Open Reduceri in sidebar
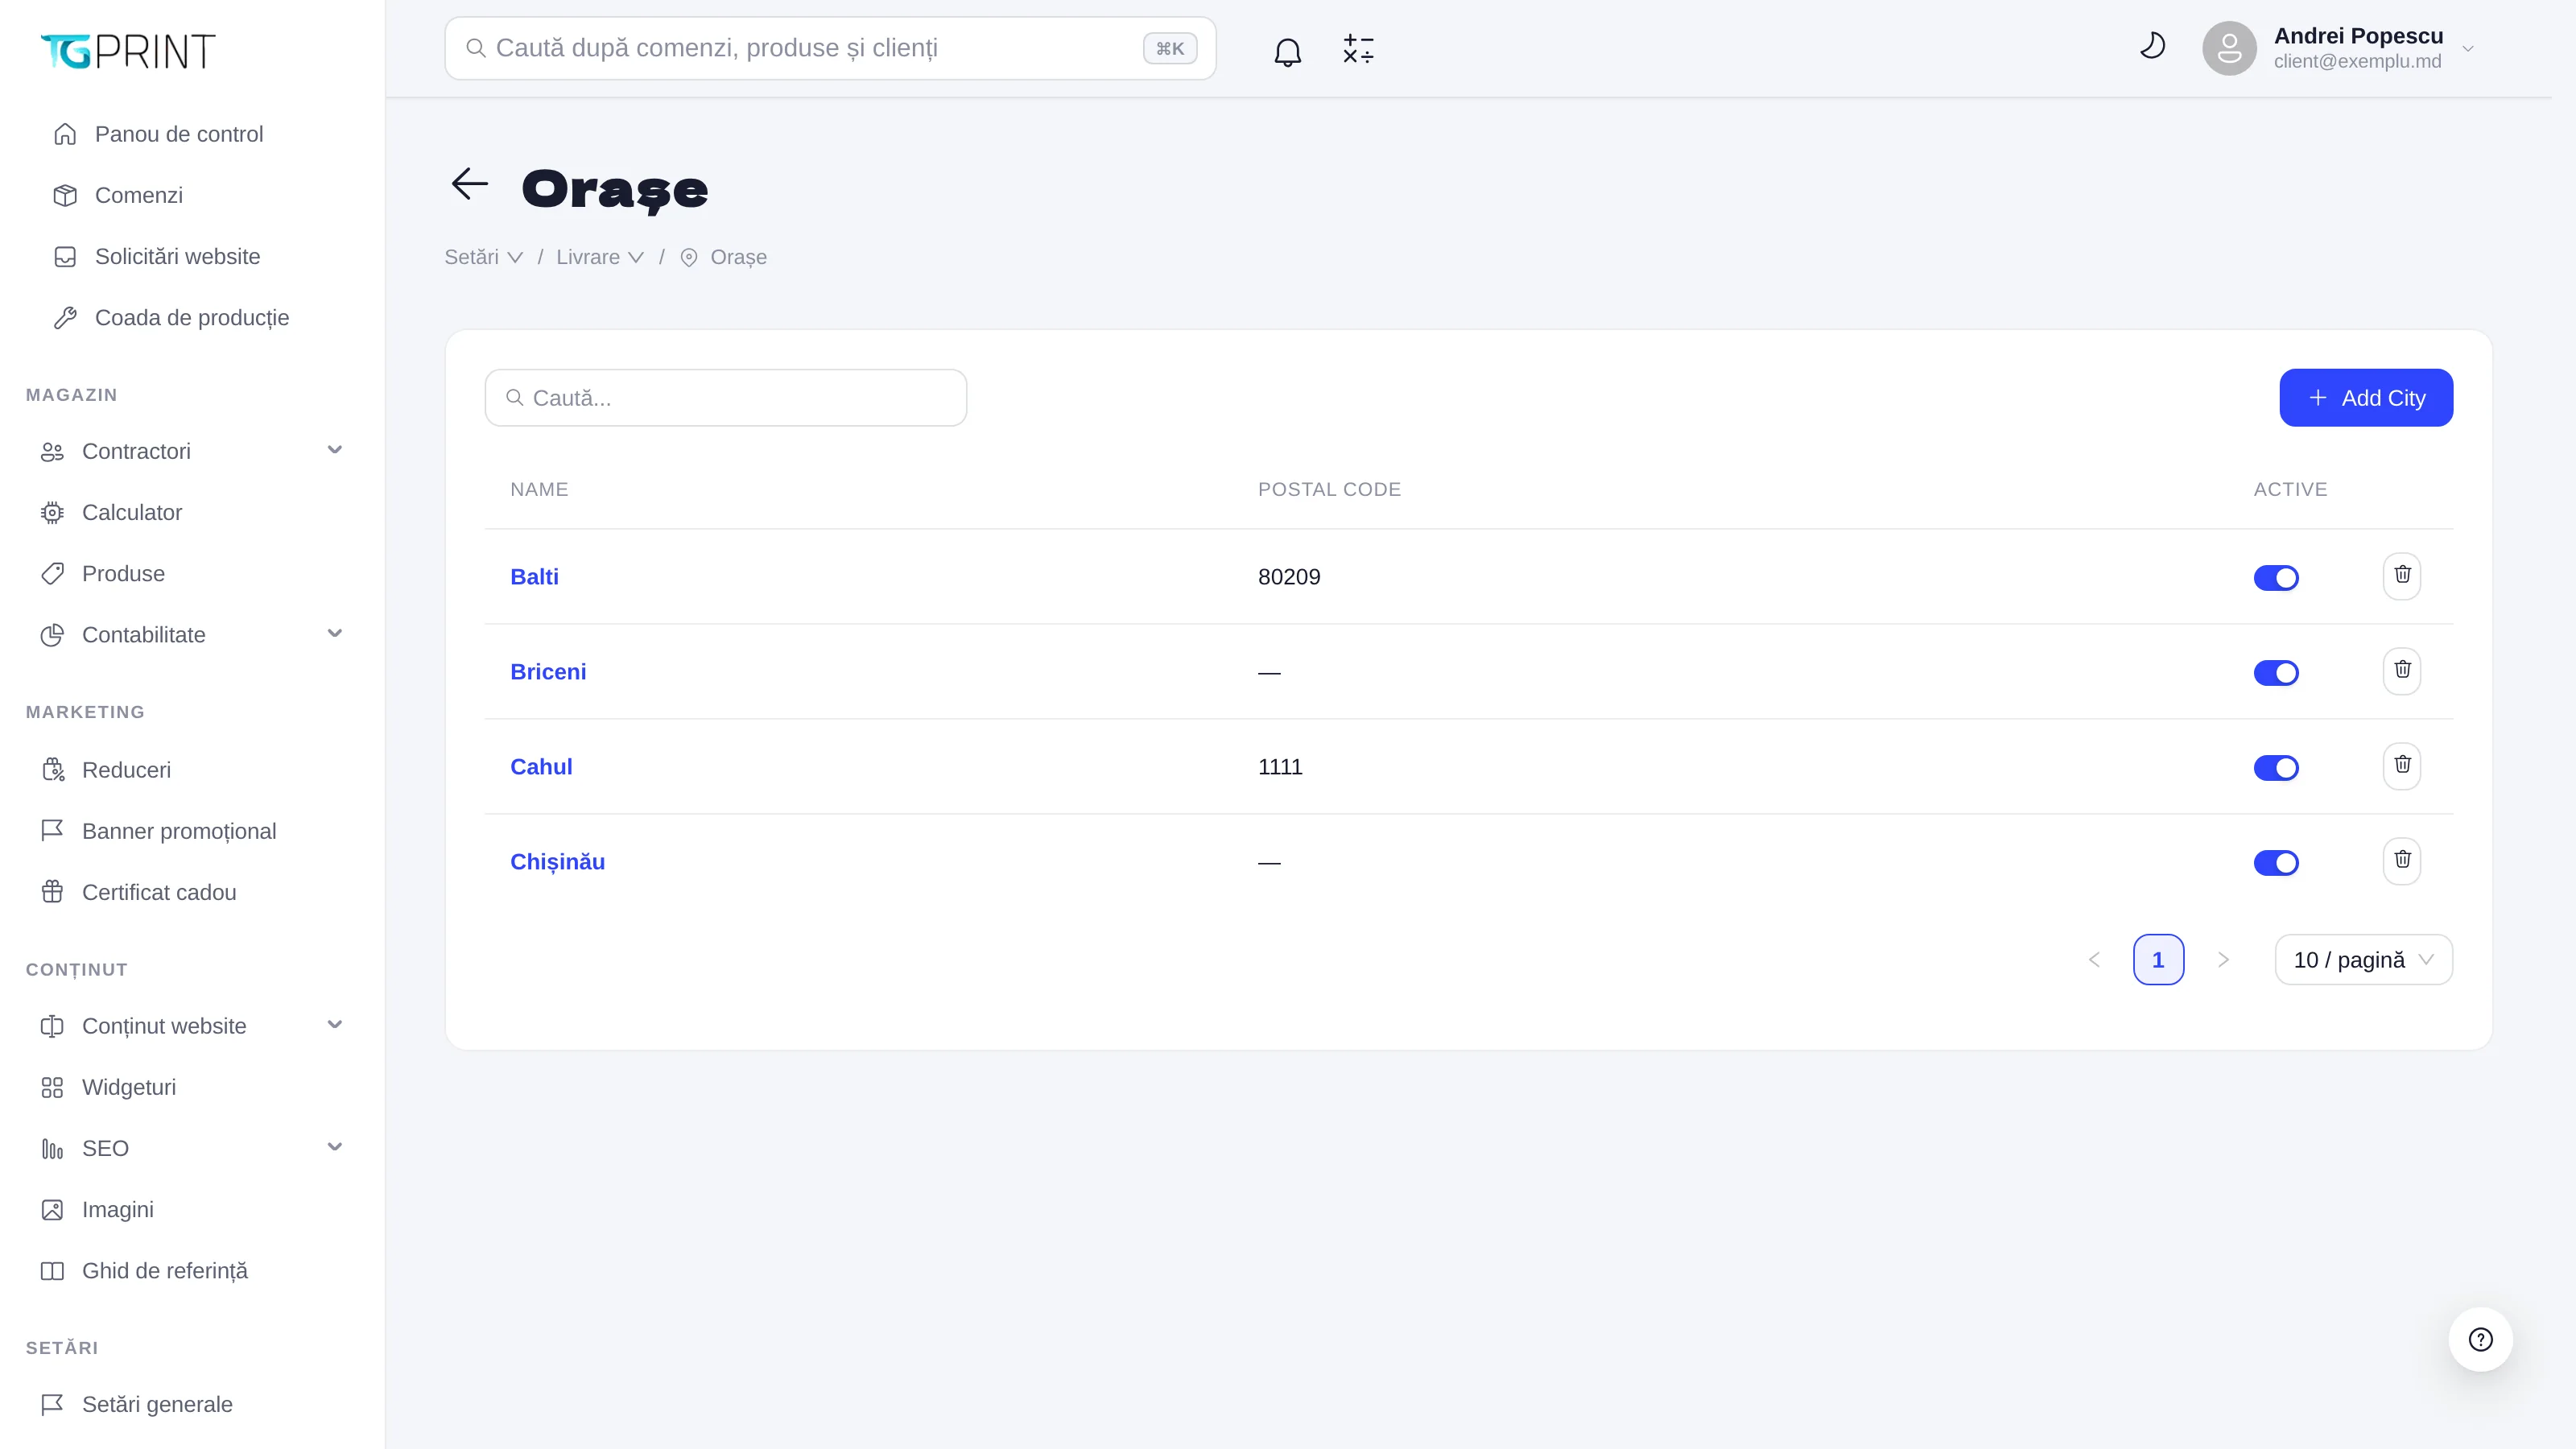The width and height of the screenshot is (2576, 1449). tap(126, 770)
